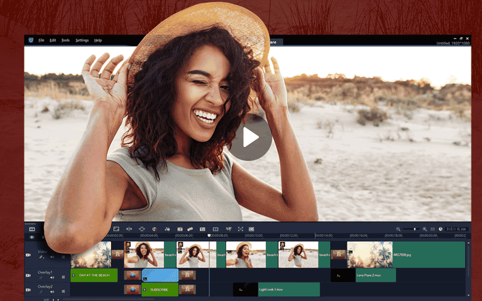Image resolution: width=482 pixels, height=301 pixels.
Task: Click the VideoStudio logo icon in the menu bar
Action: tap(31, 40)
